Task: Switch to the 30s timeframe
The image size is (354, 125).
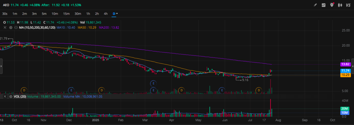Action: tap(5, 14)
